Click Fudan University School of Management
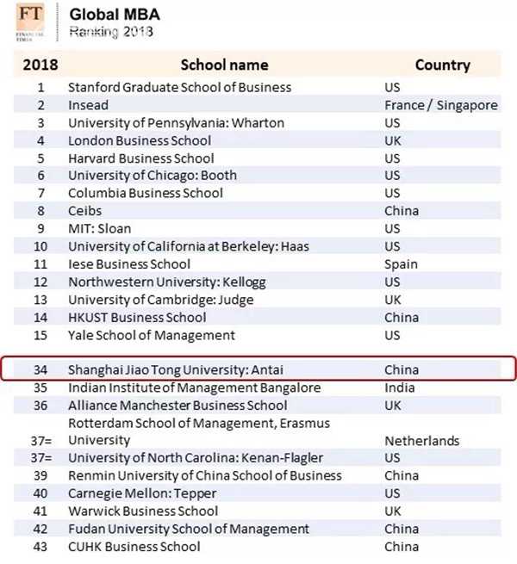517x564 pixels. click(x=189, y=529)
